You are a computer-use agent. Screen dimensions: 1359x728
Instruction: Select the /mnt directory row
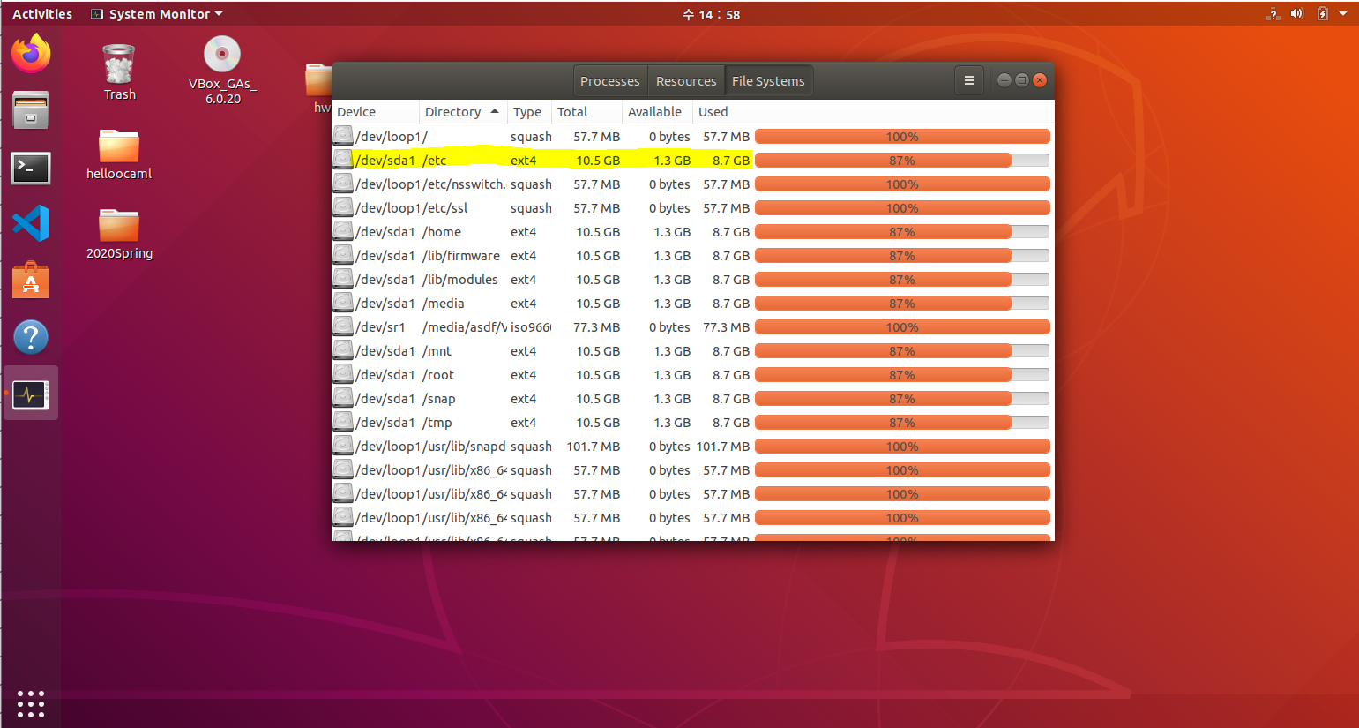(x=692, y=350)
